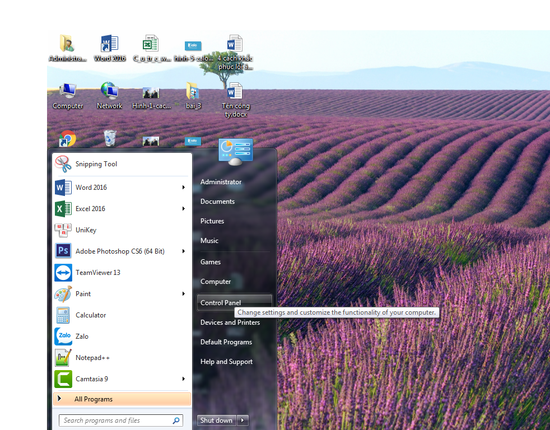Open Help and Support
This screenshot has height=430, width=550.
tap(234, 362)
